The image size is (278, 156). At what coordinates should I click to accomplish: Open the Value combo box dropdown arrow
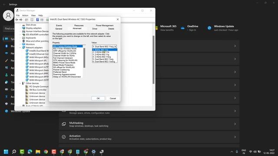115,46
